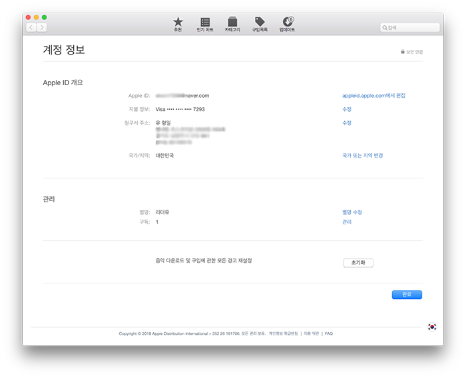Click the search field 검색
The height and width of the screenshot is (378, 466).
(x=409, y=28)
